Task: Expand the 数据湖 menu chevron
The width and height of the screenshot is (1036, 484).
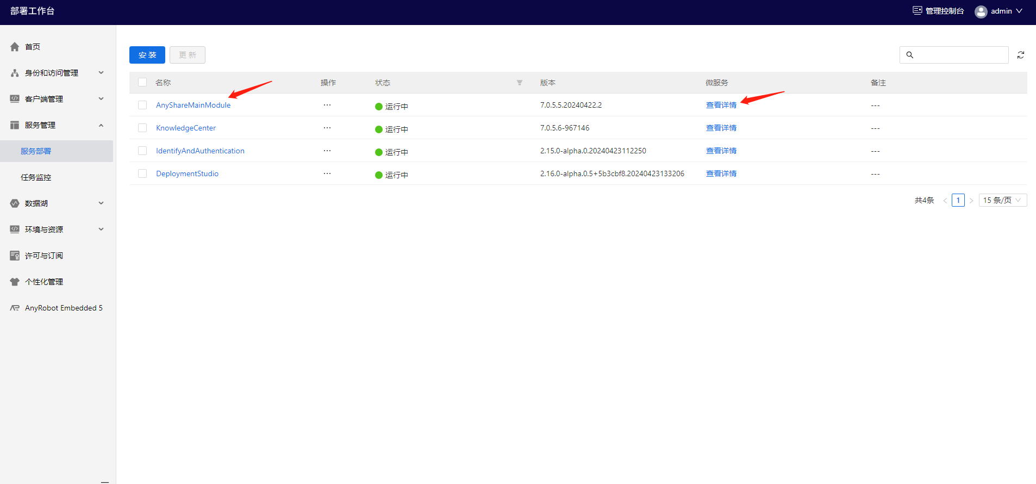Action: 101,203
